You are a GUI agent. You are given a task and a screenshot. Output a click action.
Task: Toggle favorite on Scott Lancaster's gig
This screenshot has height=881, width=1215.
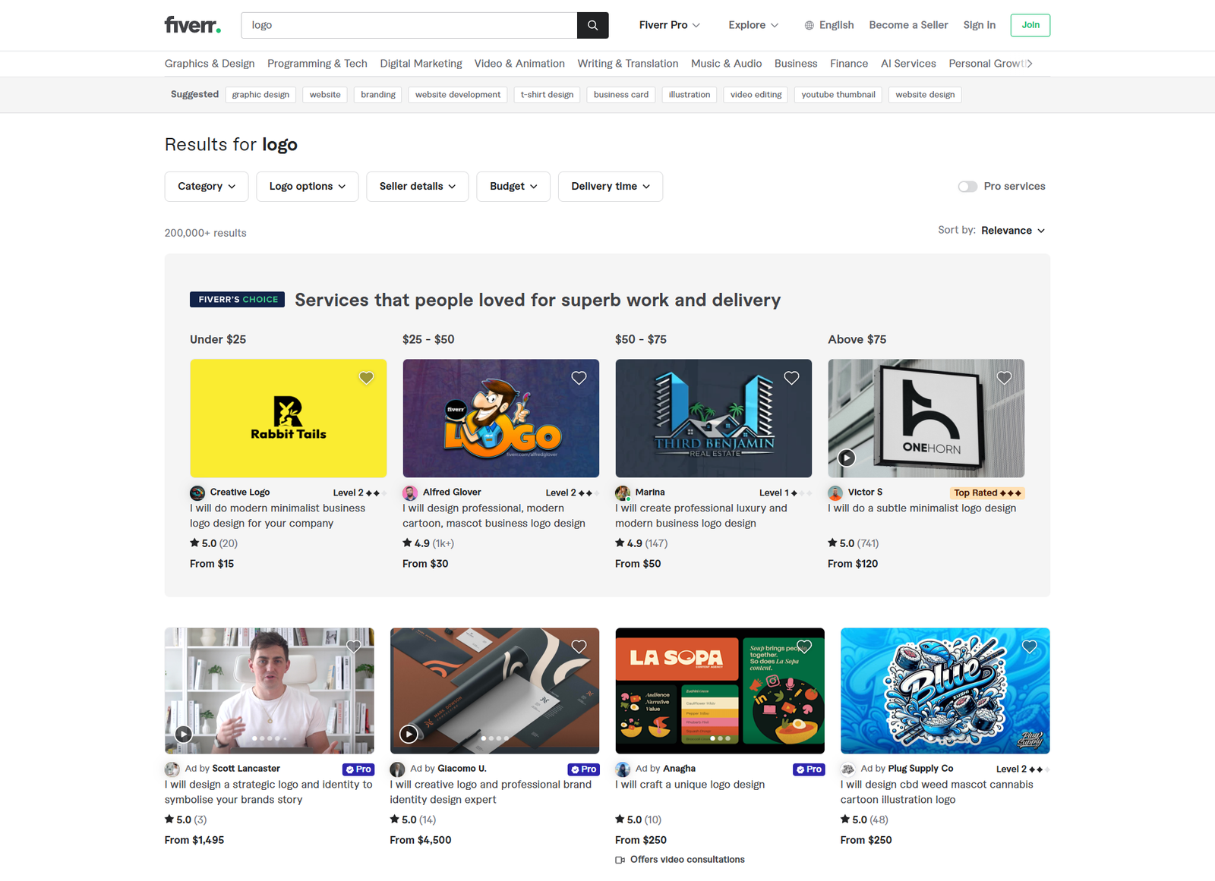point(354,647)
